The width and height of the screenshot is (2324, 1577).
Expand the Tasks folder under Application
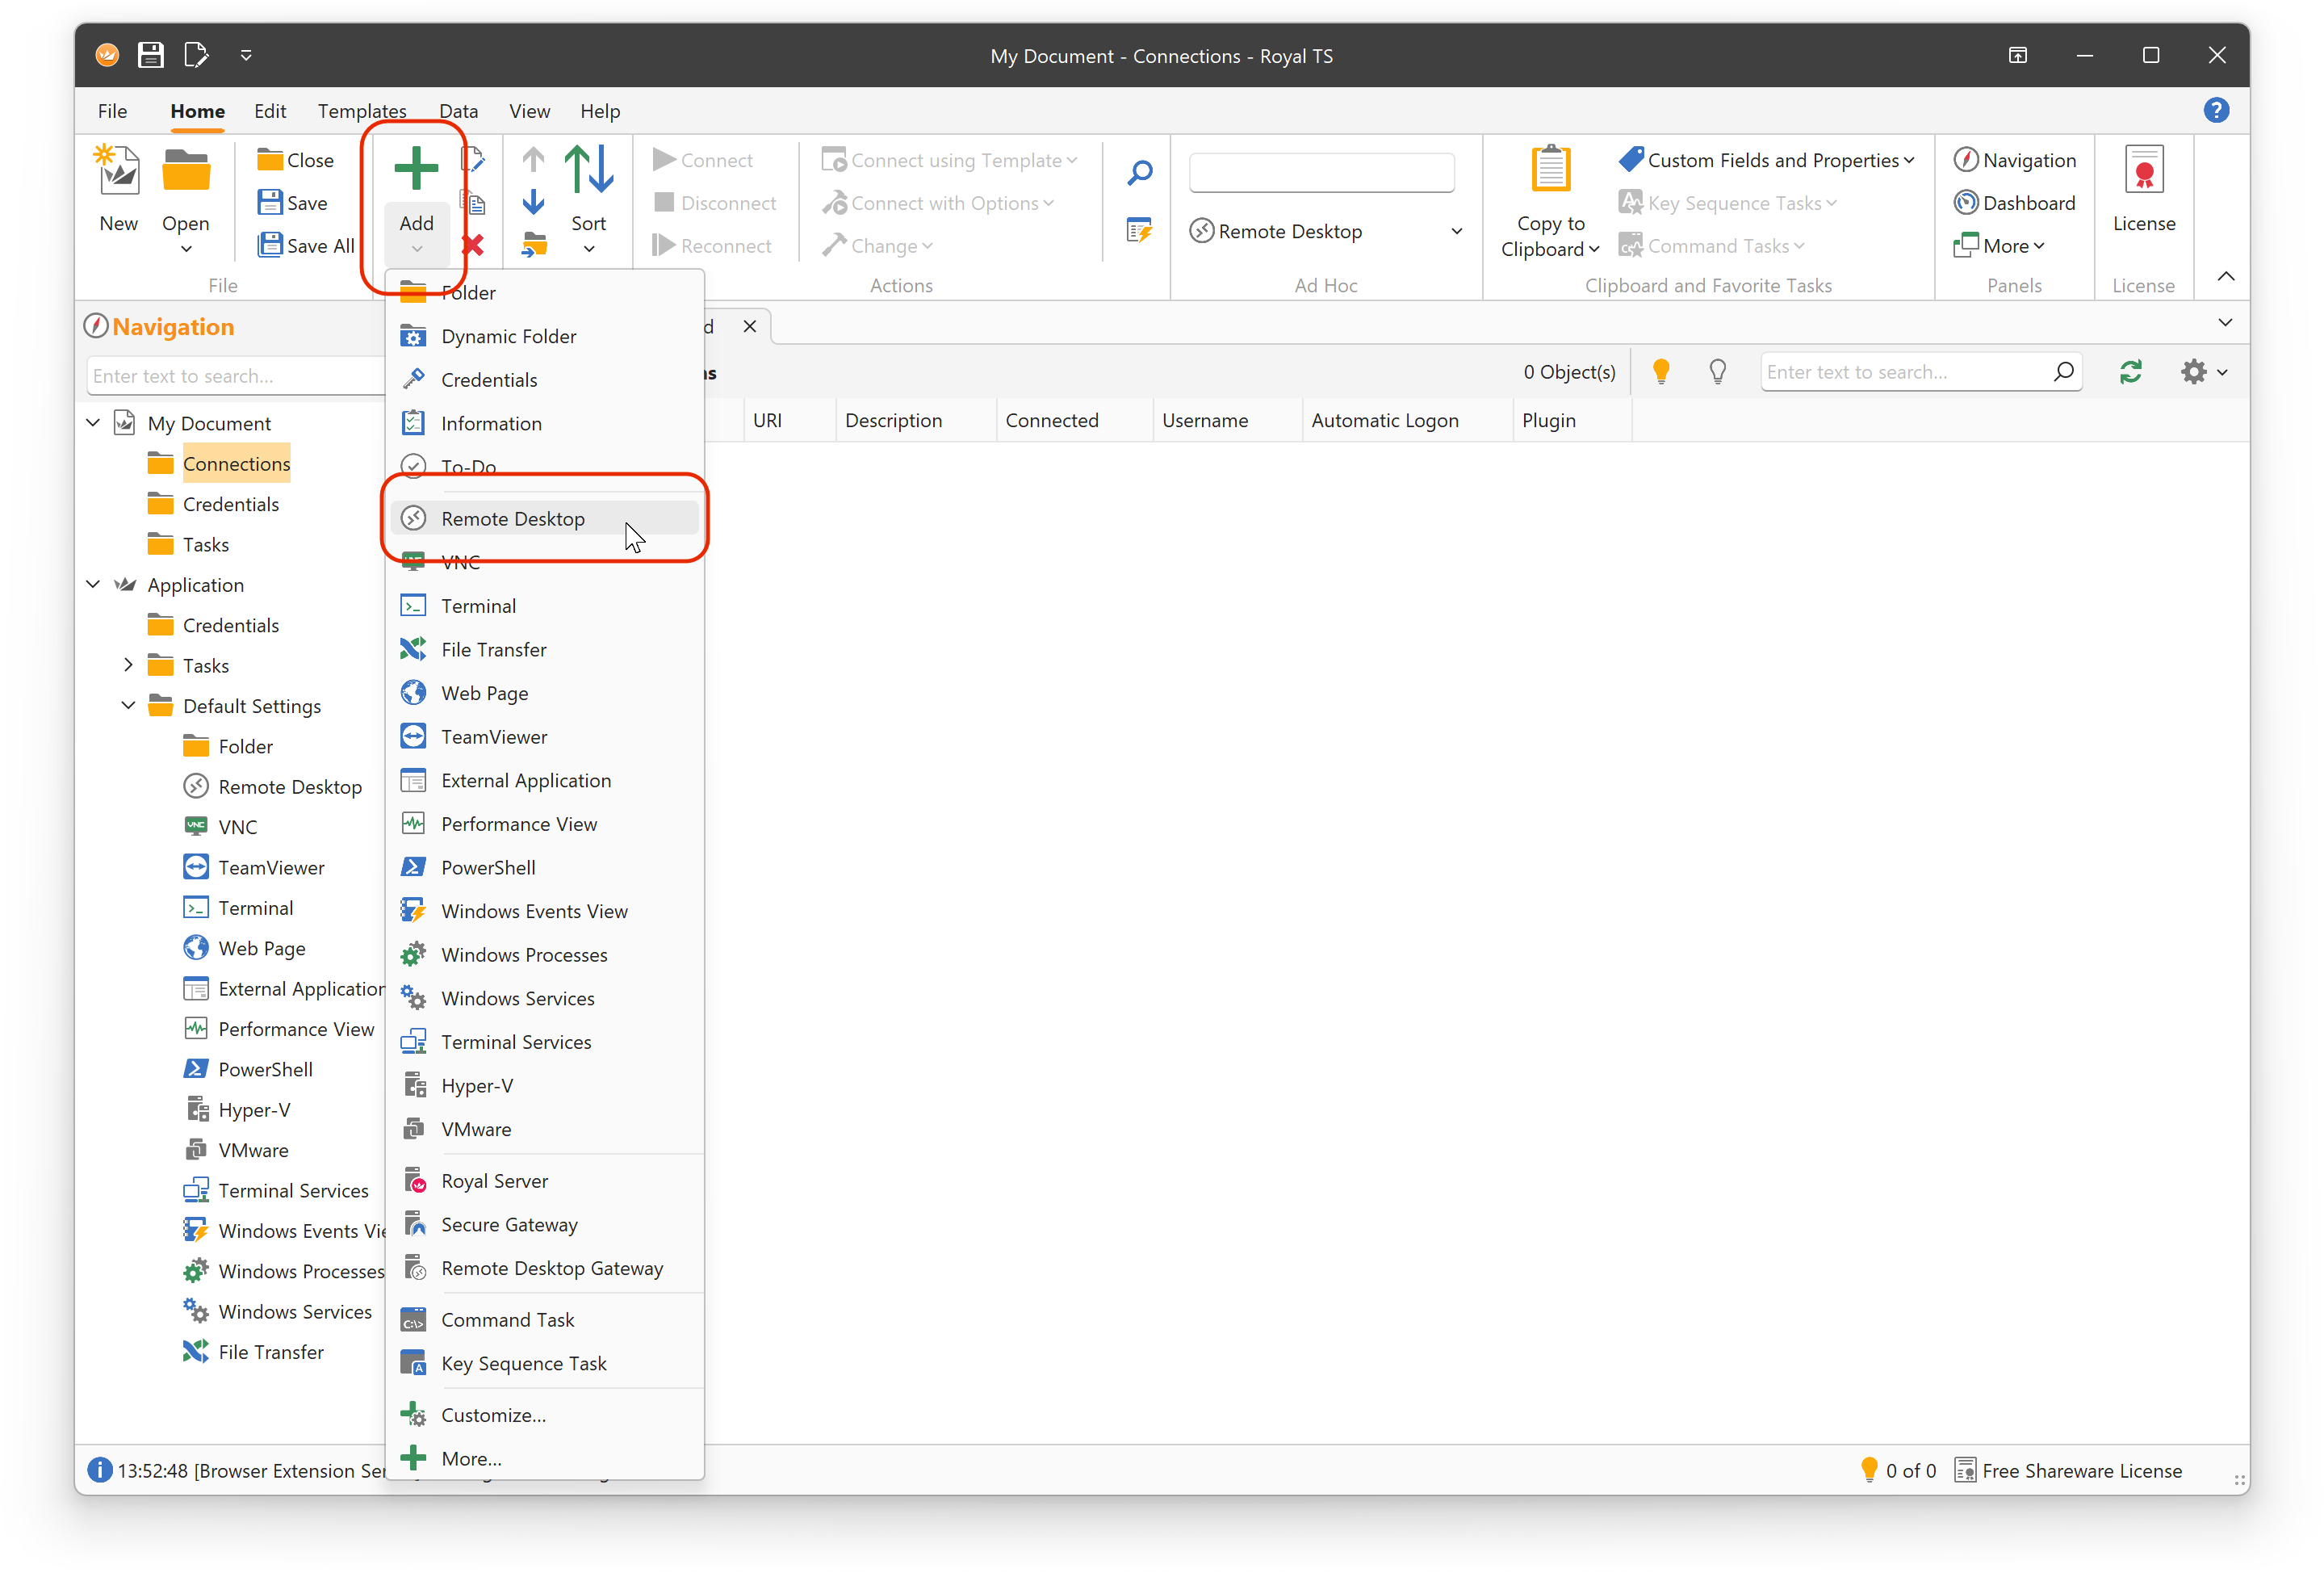point(128,665)
